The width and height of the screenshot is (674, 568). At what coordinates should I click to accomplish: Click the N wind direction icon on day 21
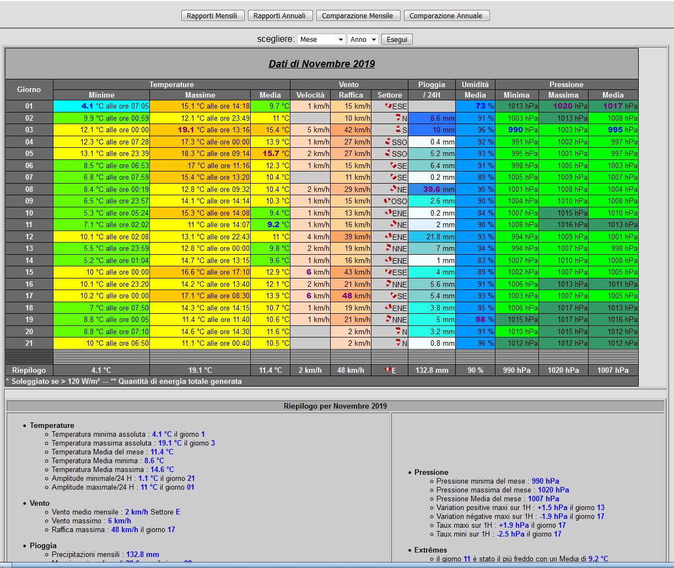[x=397, y=343]
